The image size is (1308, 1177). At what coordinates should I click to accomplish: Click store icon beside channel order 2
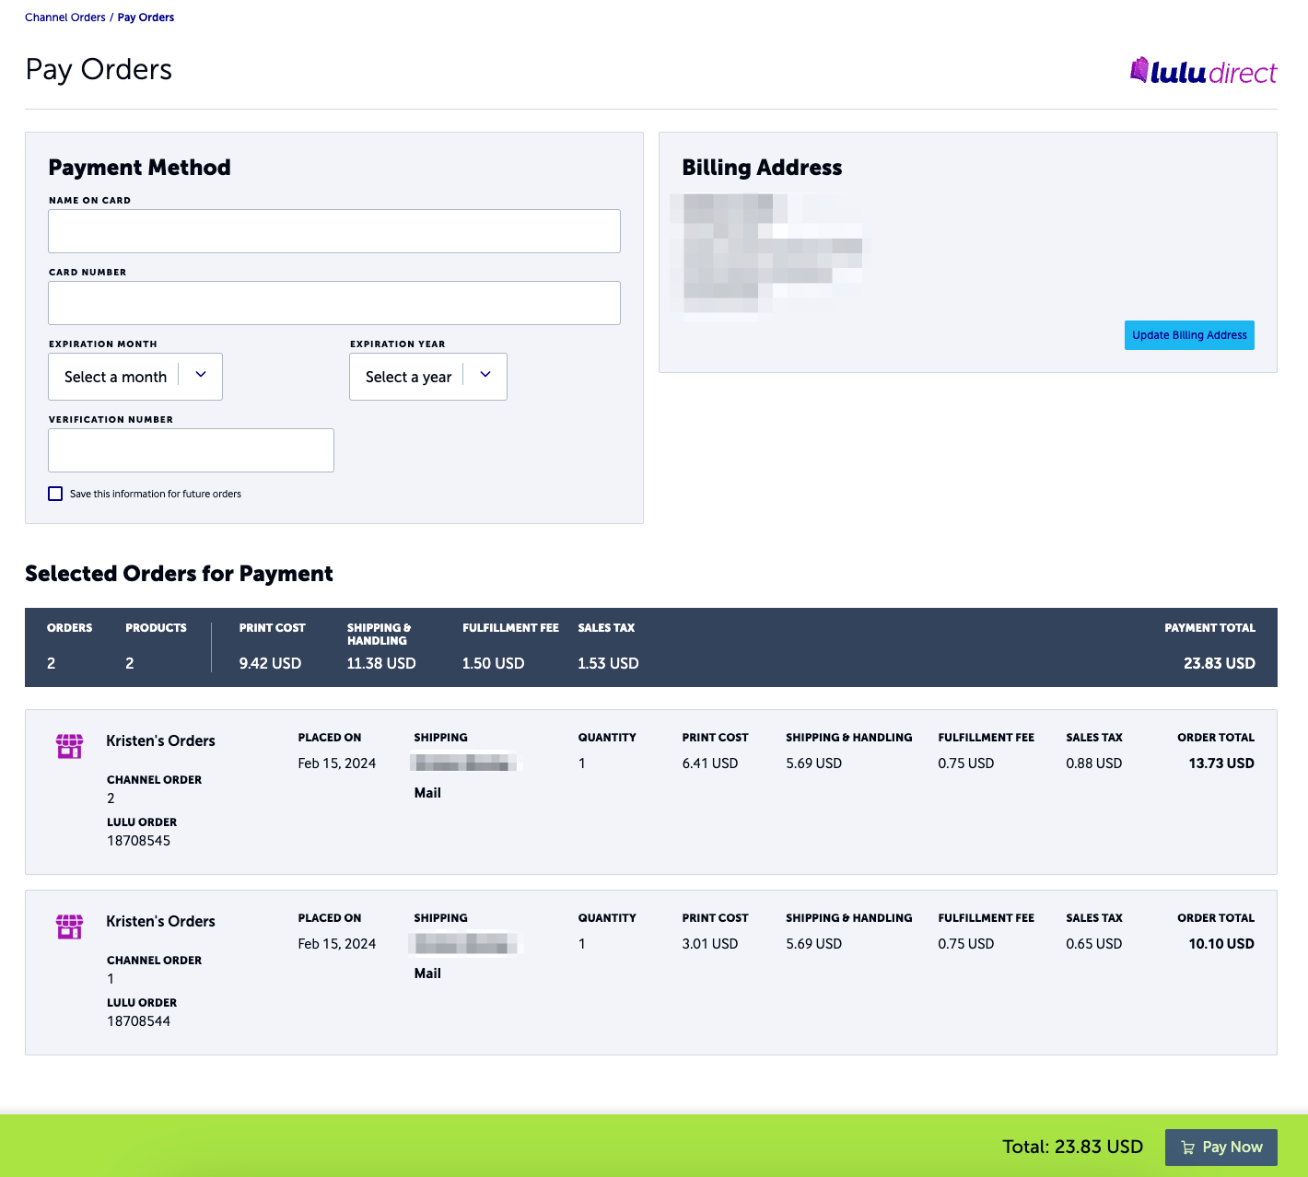pos(69,745)
